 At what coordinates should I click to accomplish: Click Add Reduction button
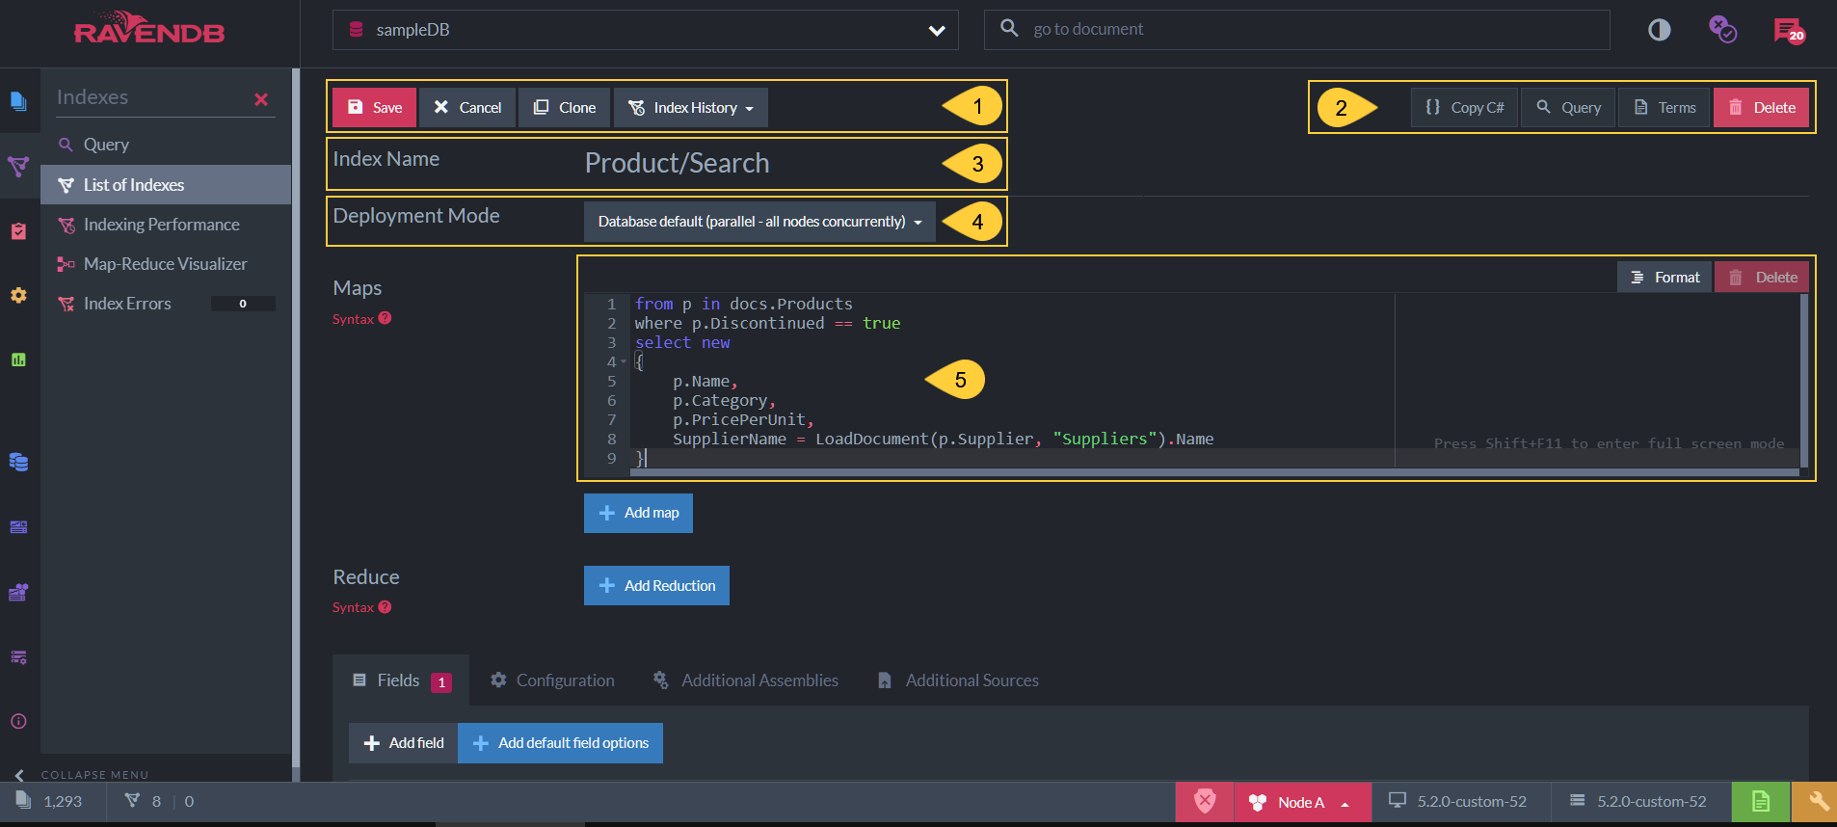656,585
